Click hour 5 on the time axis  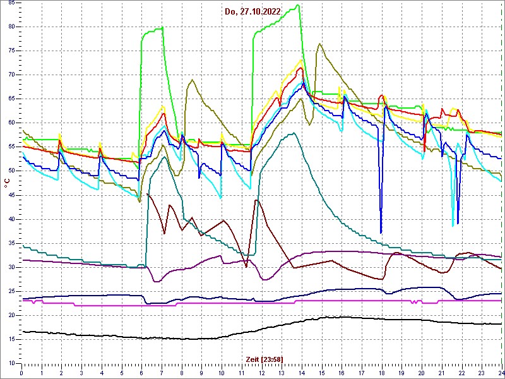(122, 373)
